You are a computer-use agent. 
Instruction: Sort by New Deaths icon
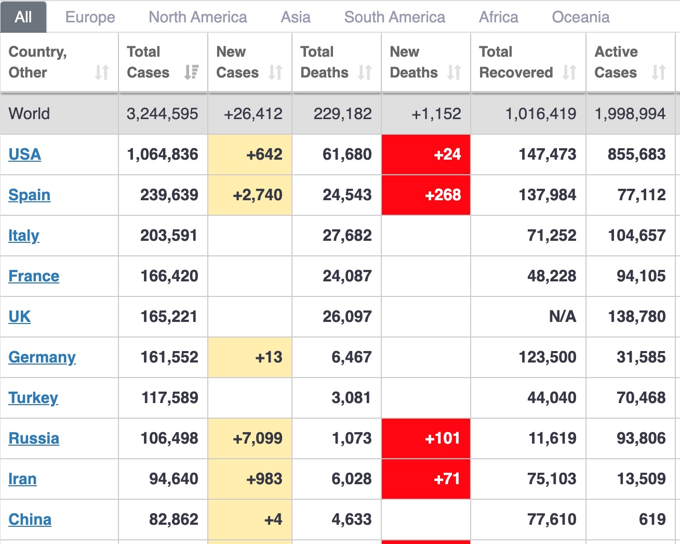[x=454, y=72]
